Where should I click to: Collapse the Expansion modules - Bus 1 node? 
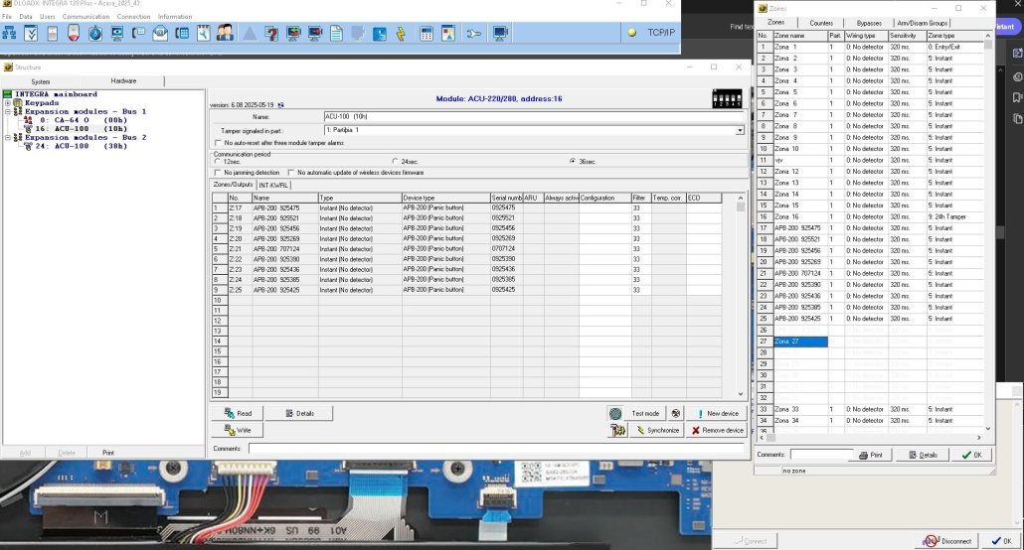[8, 112]
